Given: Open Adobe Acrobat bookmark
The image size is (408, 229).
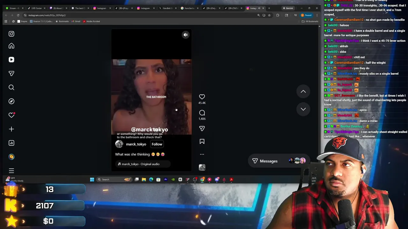Looking at the screenshot, I should tap(91, 21).
